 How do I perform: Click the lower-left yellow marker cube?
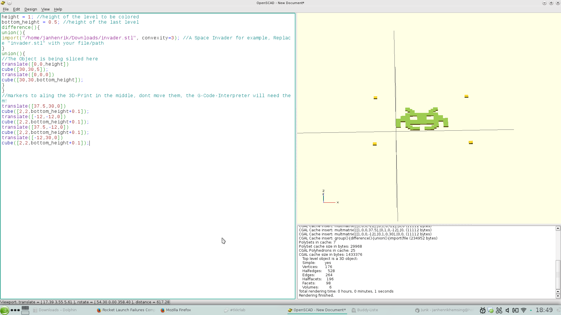pos(375,144)
